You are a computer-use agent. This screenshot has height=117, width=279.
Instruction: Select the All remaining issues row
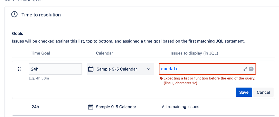tap(144, 107)
